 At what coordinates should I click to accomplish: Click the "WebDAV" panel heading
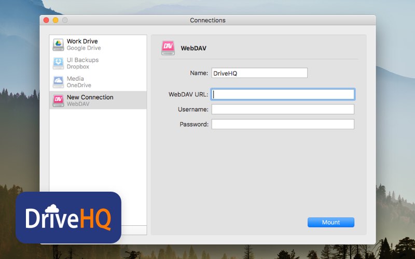pyautogui.click(x=193, y=48)
